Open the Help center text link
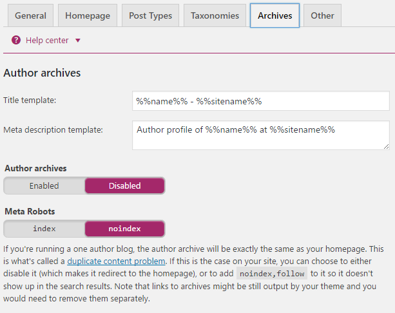 [47, 41]
